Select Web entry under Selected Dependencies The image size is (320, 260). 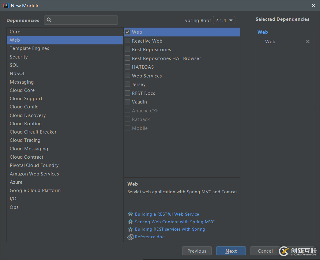coord(270,42)
